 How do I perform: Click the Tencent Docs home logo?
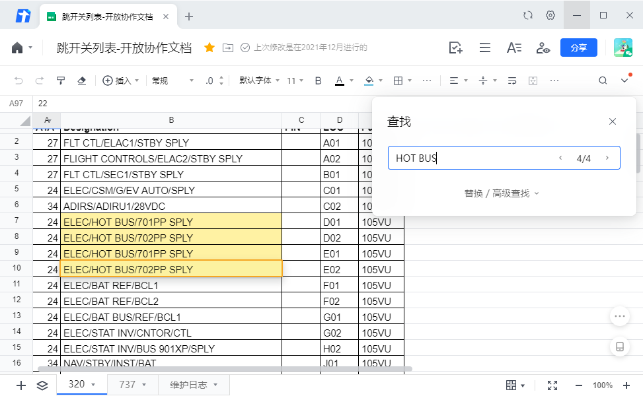pos(23,16)
